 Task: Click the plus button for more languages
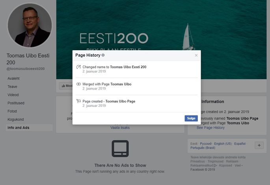pyautogui.click(x=259, y=145)
